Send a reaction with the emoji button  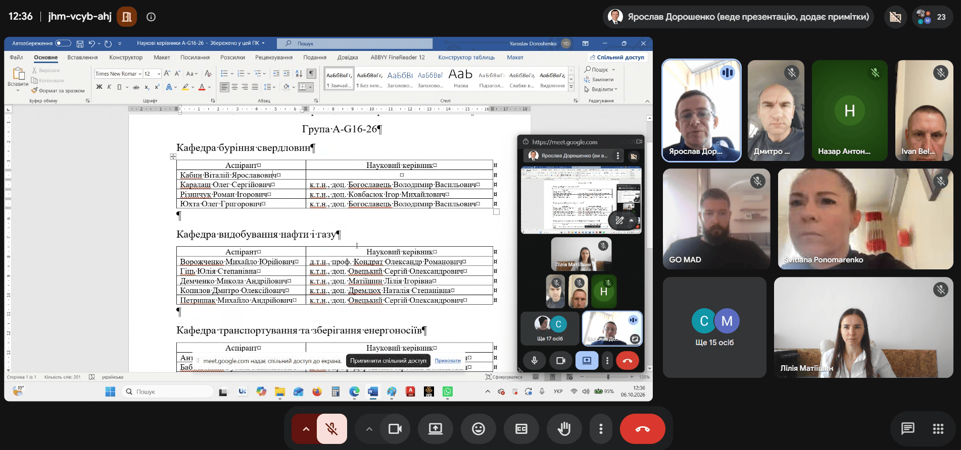click(x=478, y=429)
